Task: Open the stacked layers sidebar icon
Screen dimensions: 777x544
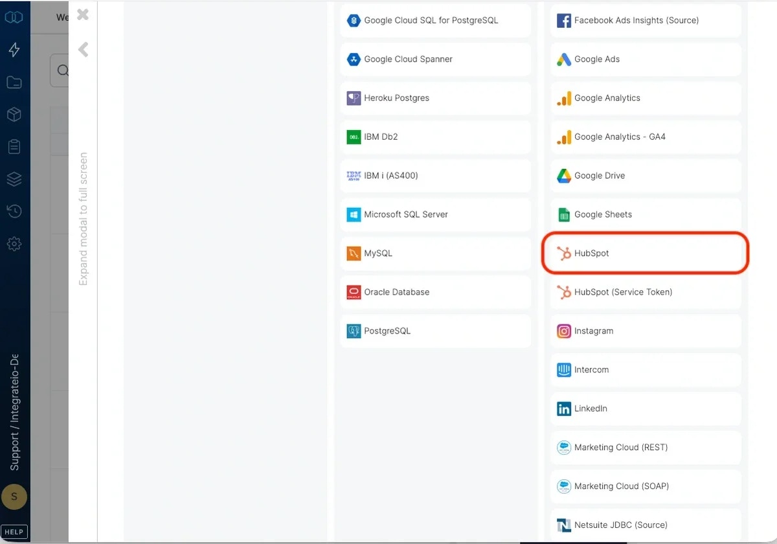Action: point(14,179)
